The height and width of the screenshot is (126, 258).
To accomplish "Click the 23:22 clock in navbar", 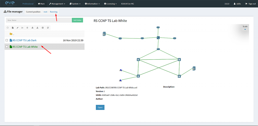I will [x=227, y=4].
